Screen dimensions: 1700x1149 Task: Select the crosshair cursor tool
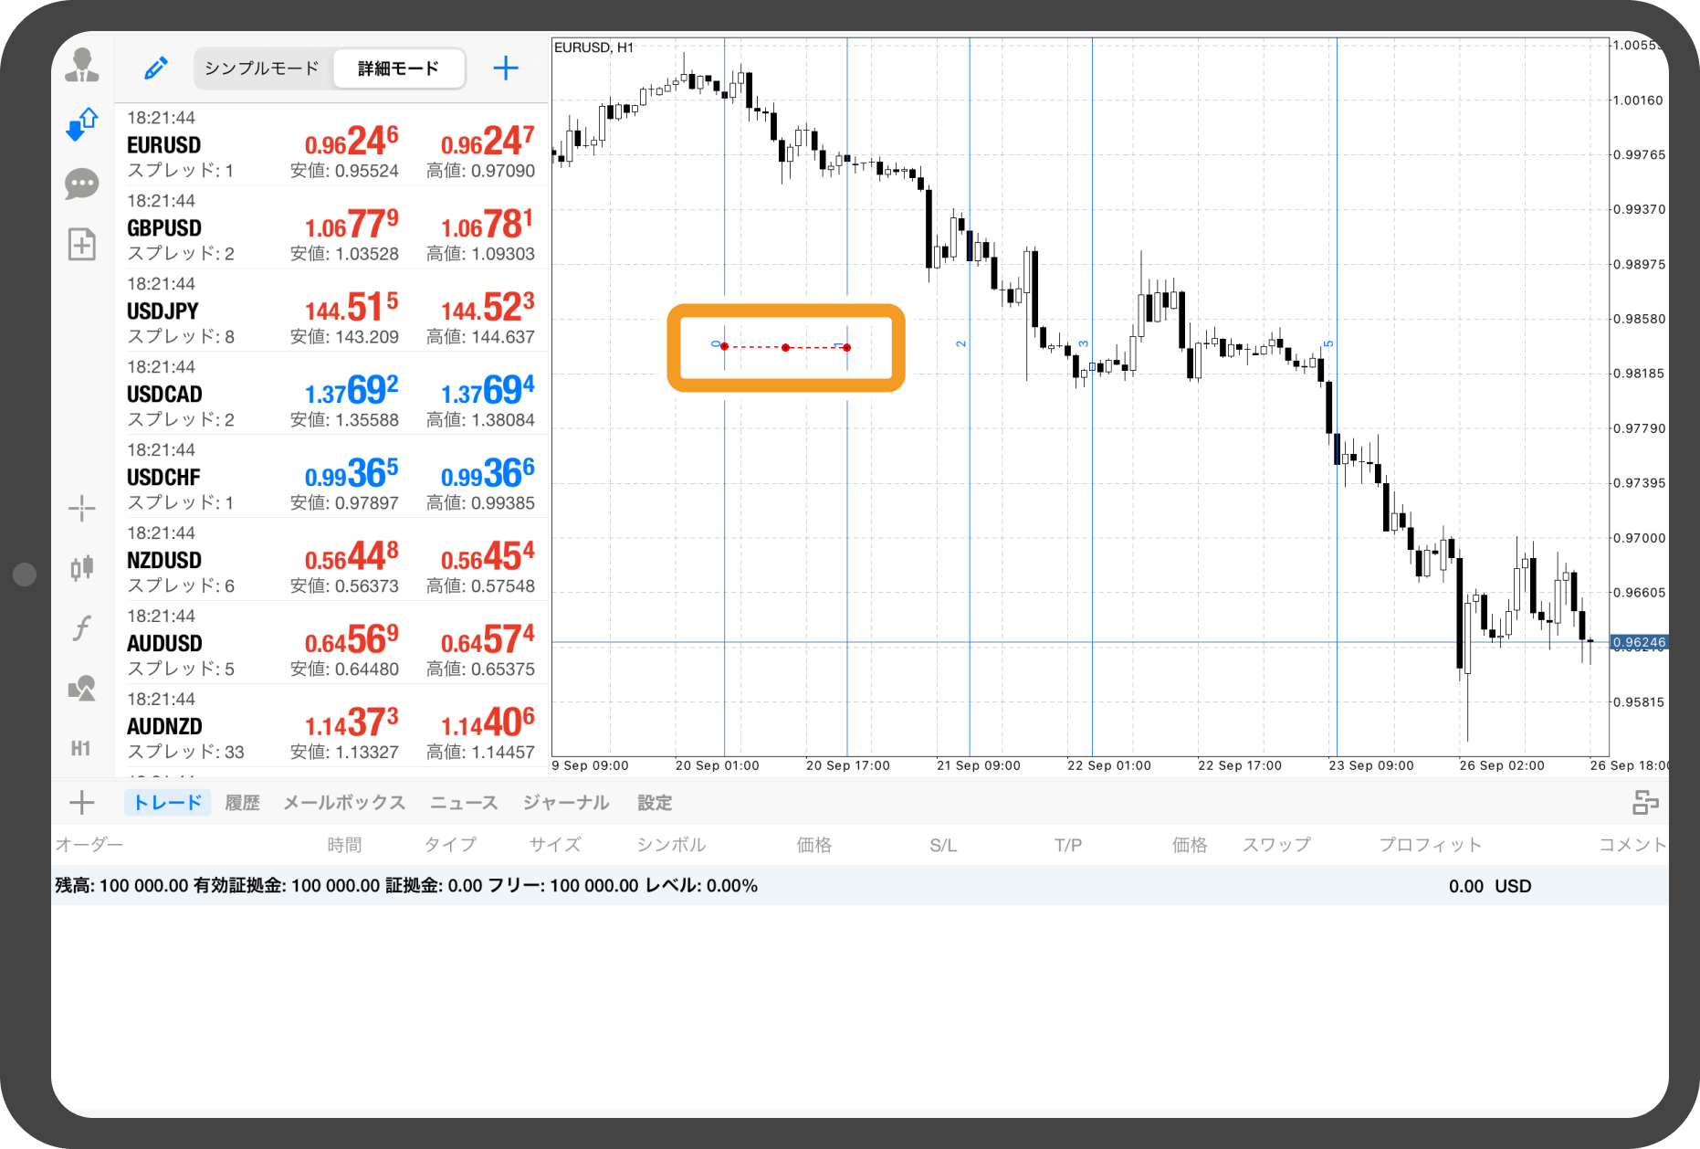(82, 509)
